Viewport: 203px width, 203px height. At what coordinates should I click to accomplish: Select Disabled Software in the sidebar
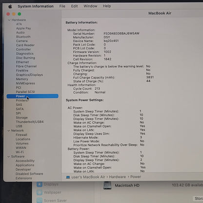[x=29, y=174]
